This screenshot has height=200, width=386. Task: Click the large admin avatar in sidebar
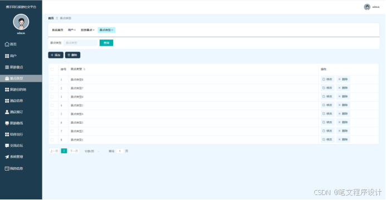(x=21, y=22)
